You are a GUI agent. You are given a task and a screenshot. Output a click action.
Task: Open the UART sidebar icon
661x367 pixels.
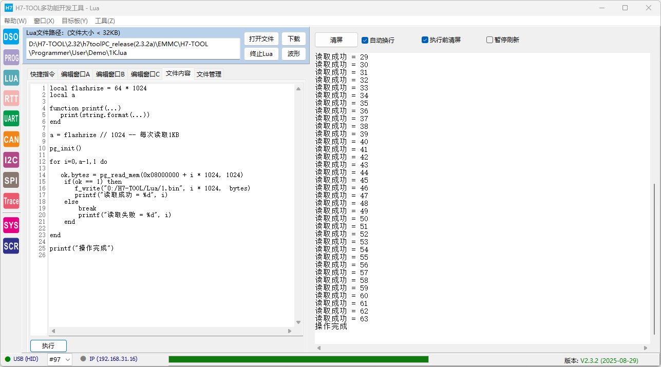11,119
